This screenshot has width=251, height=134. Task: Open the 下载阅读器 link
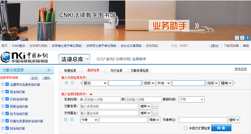tap(231, 46)
